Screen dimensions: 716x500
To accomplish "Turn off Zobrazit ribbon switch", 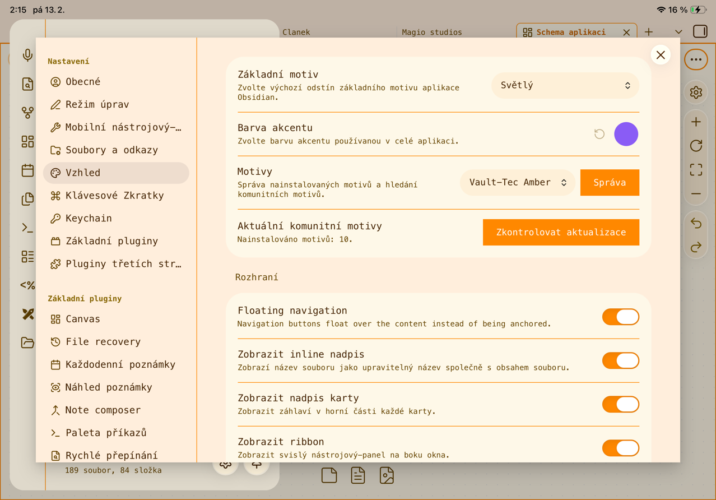I will pos(620,448).
